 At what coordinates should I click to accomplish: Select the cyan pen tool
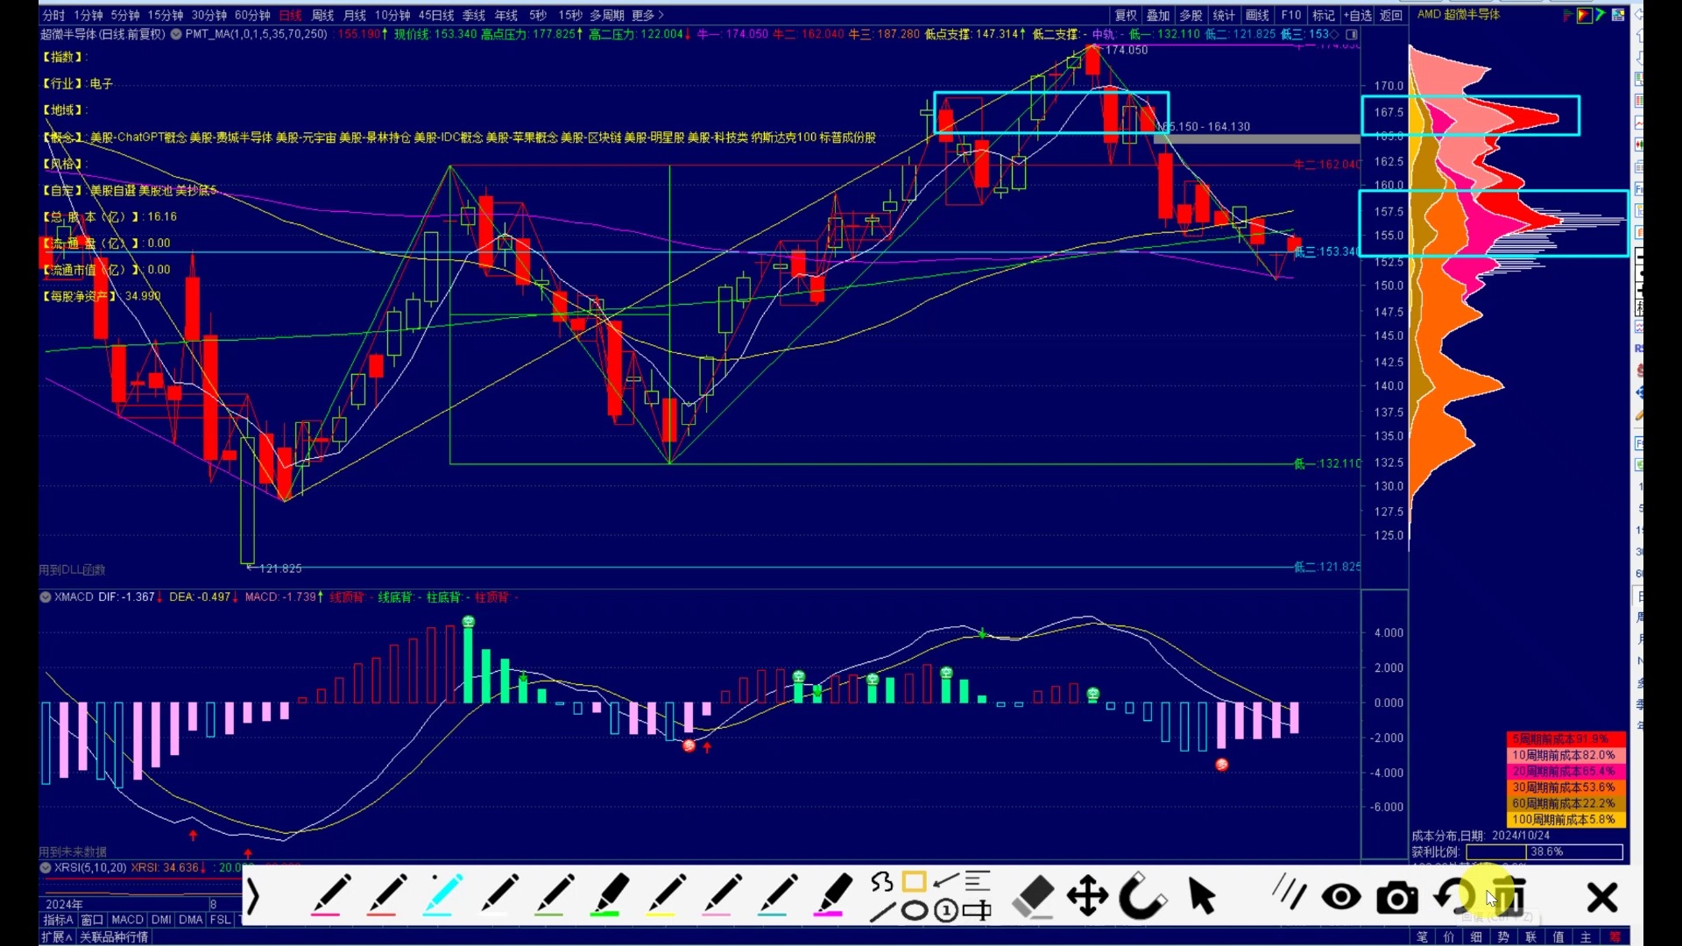pyautogui.click(x=442, y=896)
